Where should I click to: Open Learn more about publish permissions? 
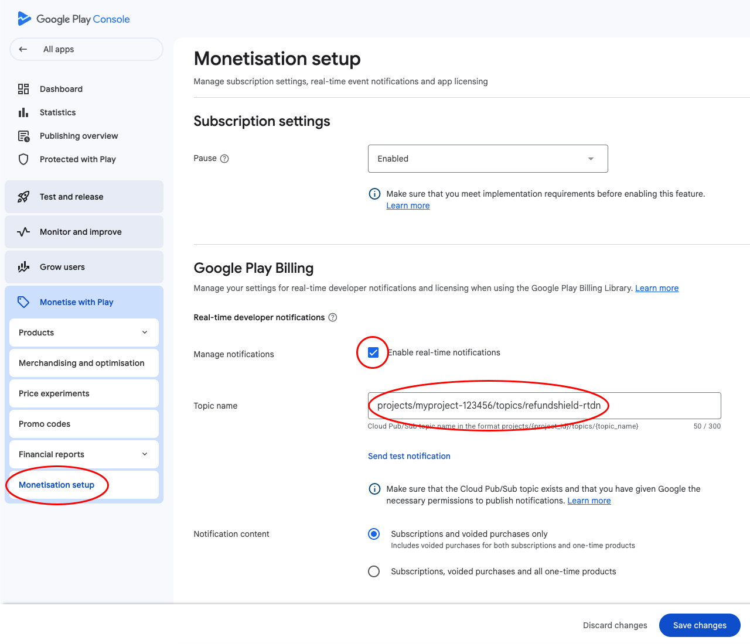click(589, 501)
